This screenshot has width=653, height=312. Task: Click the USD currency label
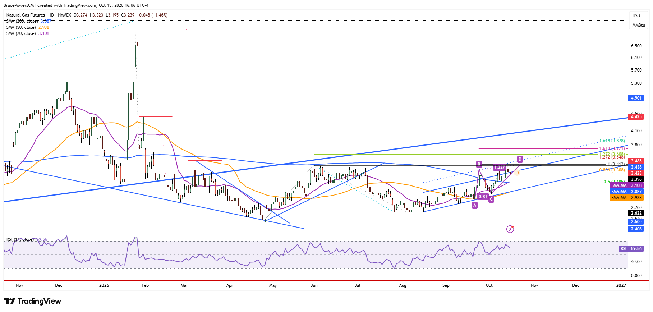tap(636, 16)
